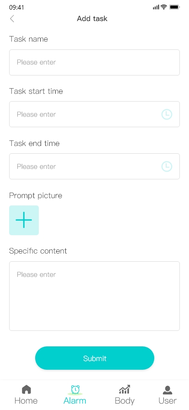This screenshot has width=189, height=410.
Task: Switch to the Body tab label
Action: coord(125,400)
